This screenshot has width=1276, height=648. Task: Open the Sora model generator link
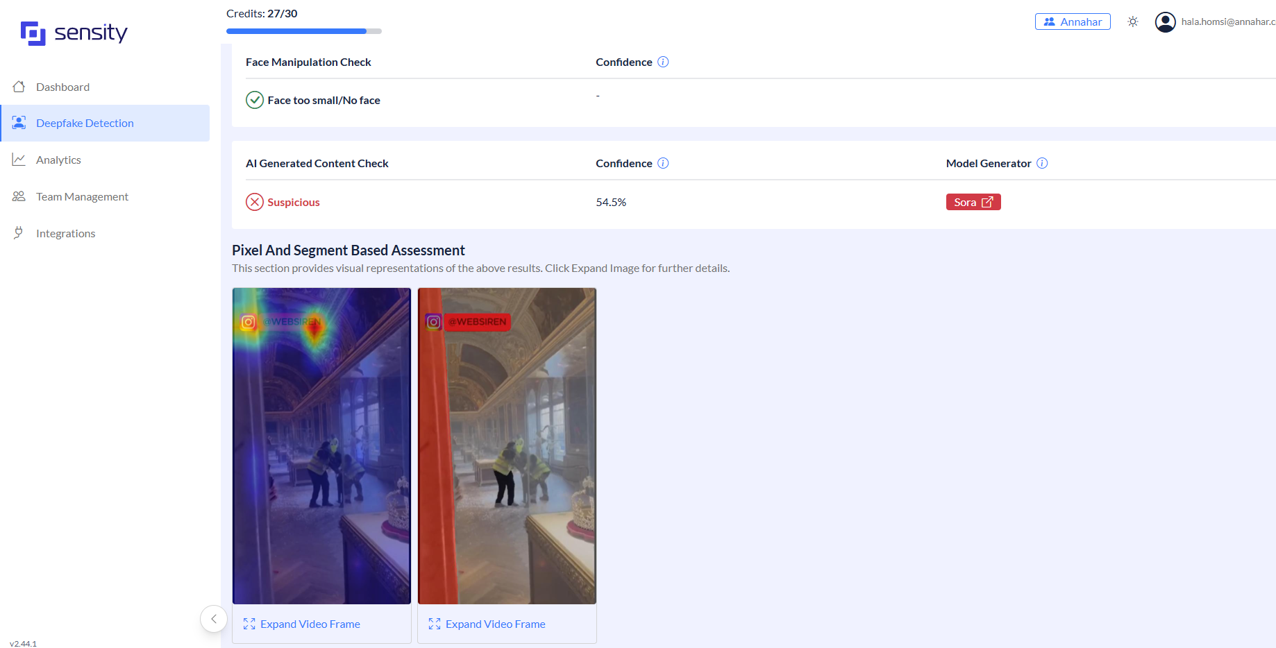[973, 202]
